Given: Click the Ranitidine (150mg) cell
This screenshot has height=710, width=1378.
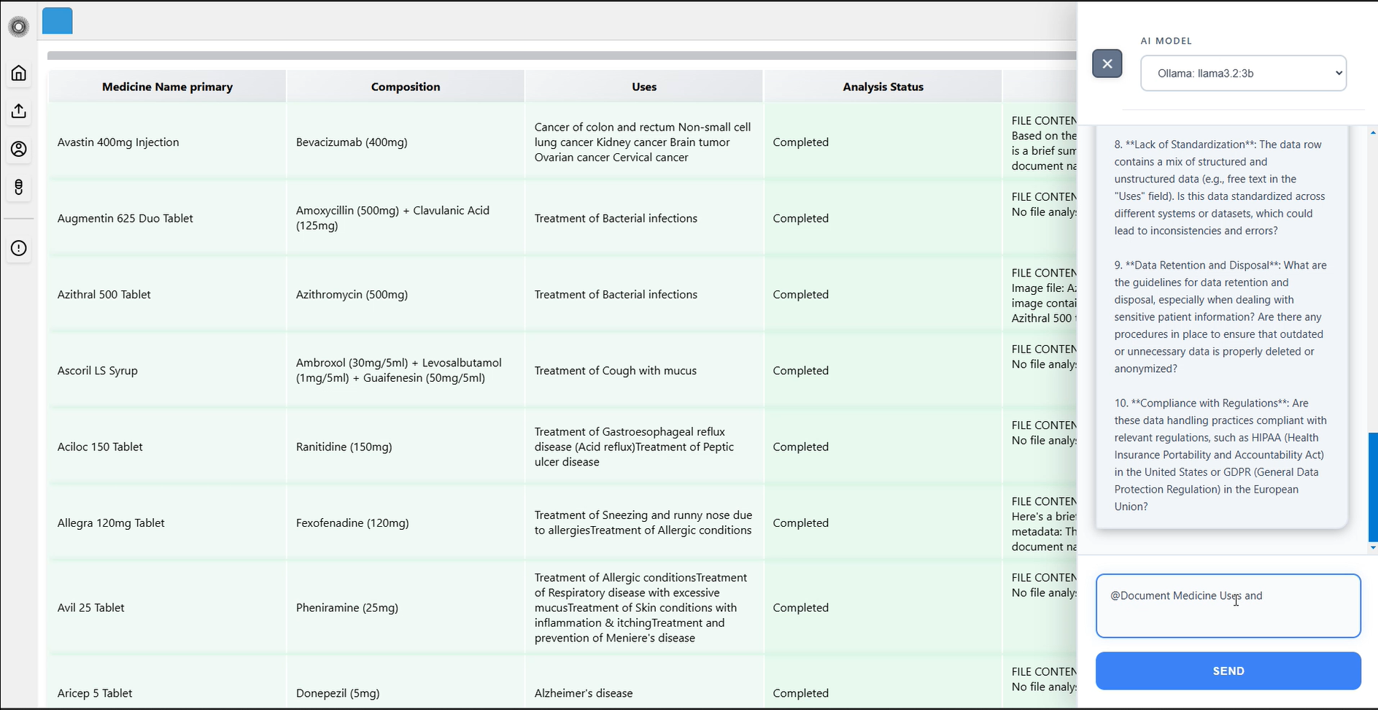Looking at the screenshot, I should tap(406, 447).
